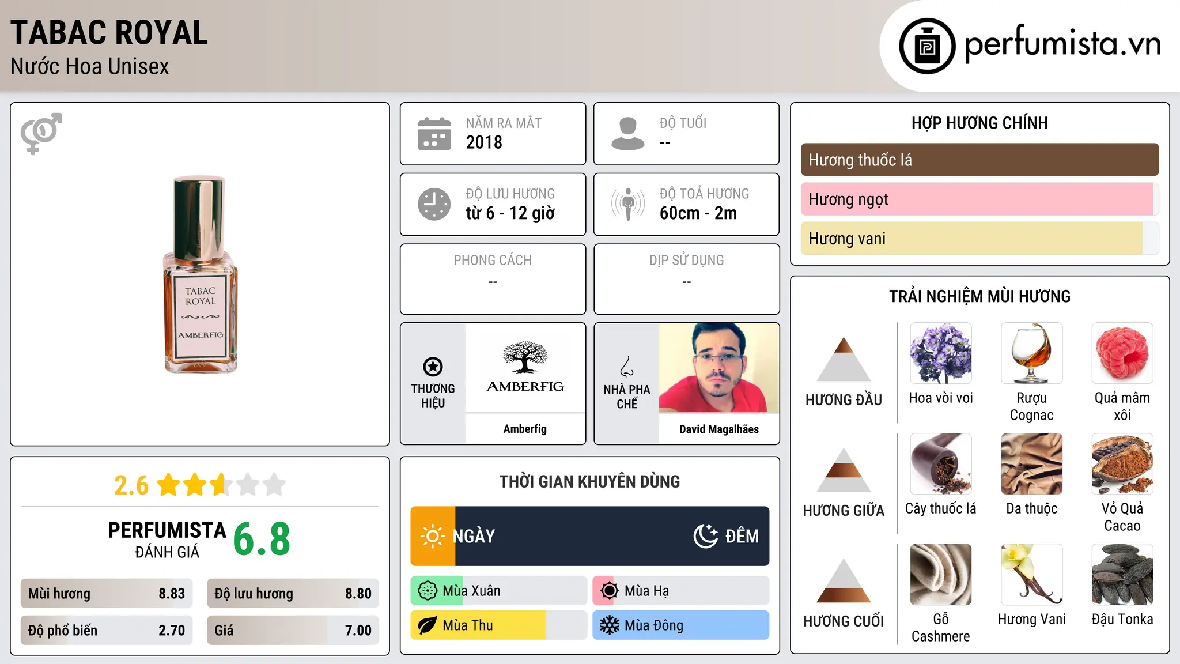Screen dimensions: 1180x664
Task: Click the sillage value 60cm - 2m
Action: (x=698, y=213)
